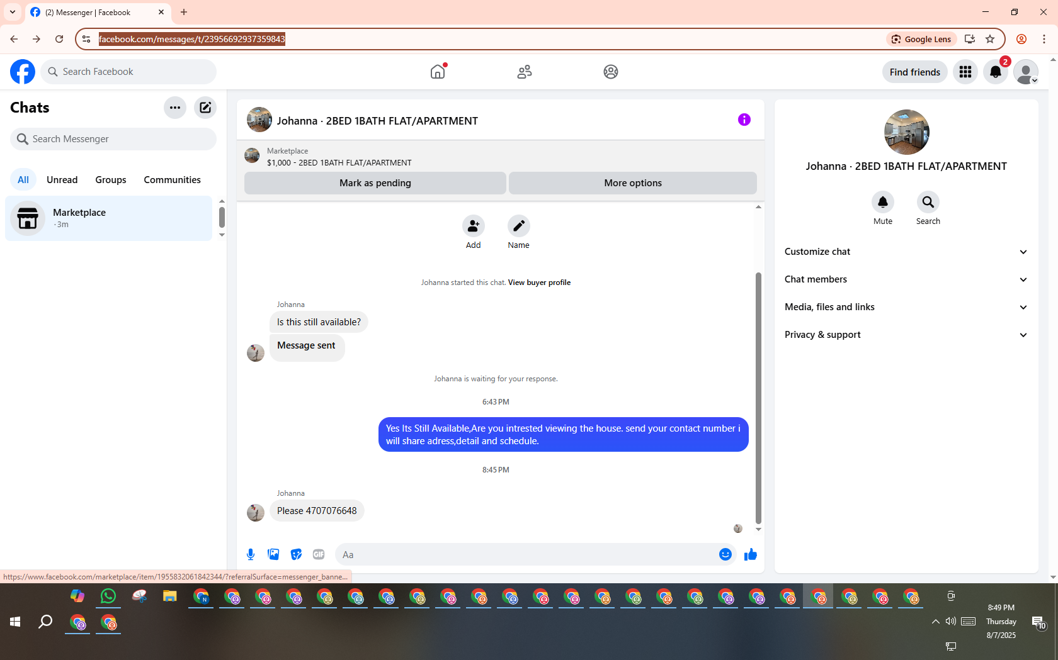Click listing photo in right panel
The height and width of the screenshot is (660, 1058).
907,132
